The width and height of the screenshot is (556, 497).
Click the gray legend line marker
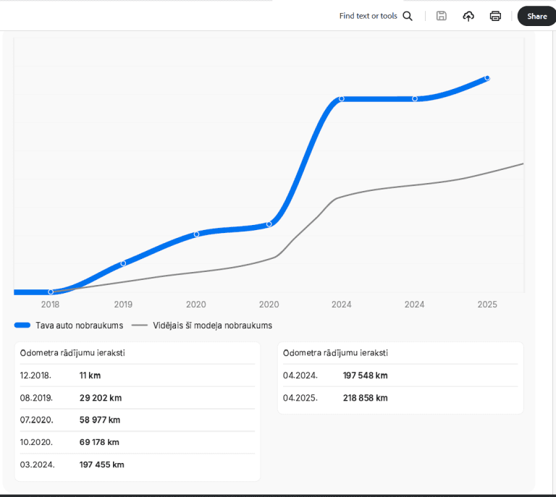pos(140,326)
